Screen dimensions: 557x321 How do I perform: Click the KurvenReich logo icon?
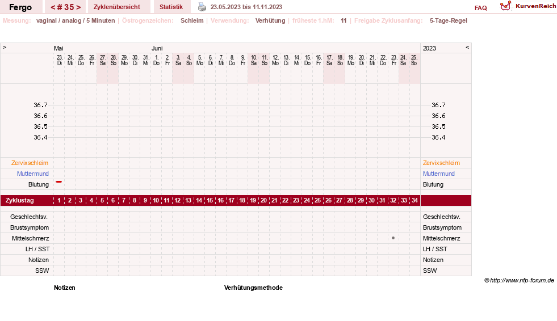click(505, 6)
